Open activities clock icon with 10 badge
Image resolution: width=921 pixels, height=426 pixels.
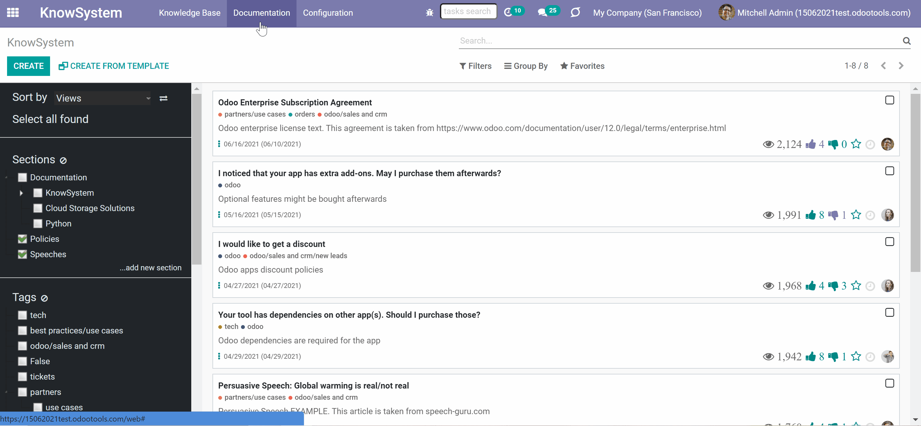coord(514,12)
